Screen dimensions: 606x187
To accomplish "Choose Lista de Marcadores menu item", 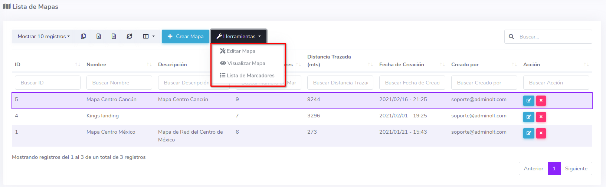I will [x=250, y=76].
